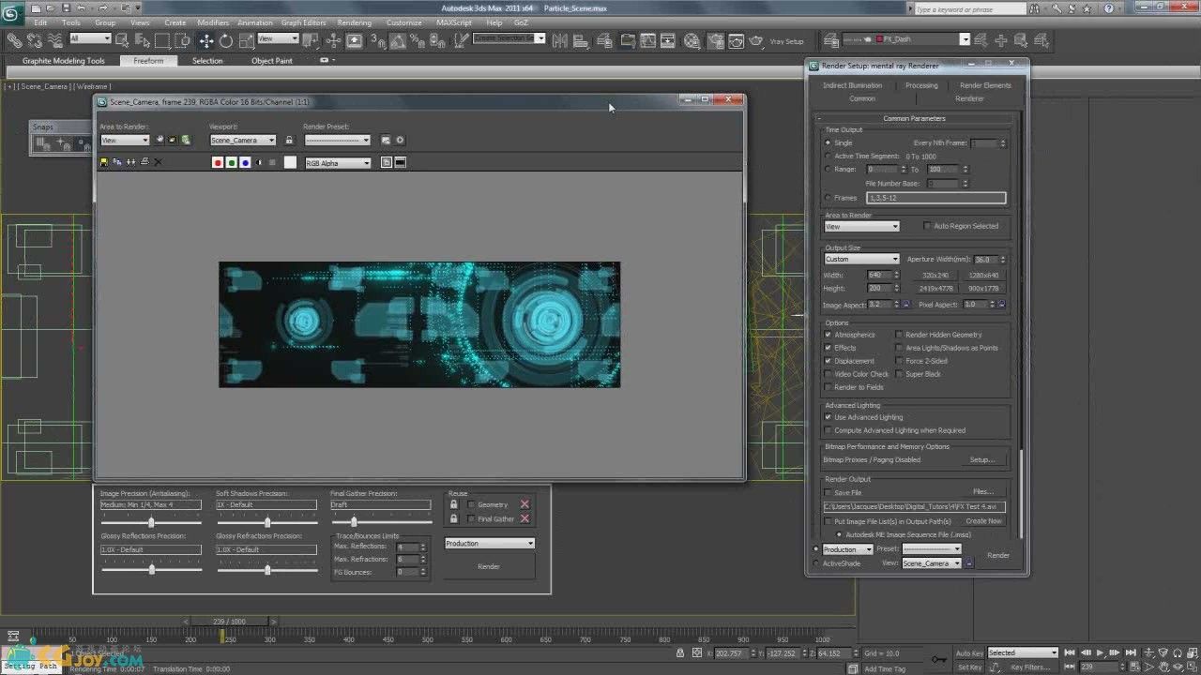The height and width of the screenshot is (675, 1201).
Task: Open the All selection filter dropdown
Action: tap(90, 38)
